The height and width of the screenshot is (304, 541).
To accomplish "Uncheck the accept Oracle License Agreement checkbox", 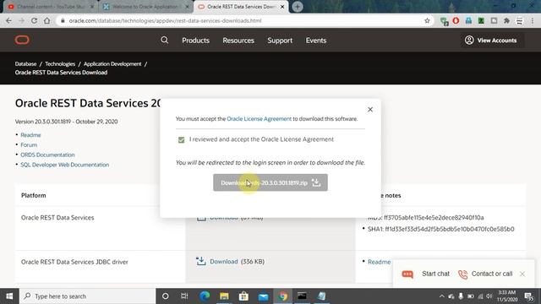I will coord(182,139).
